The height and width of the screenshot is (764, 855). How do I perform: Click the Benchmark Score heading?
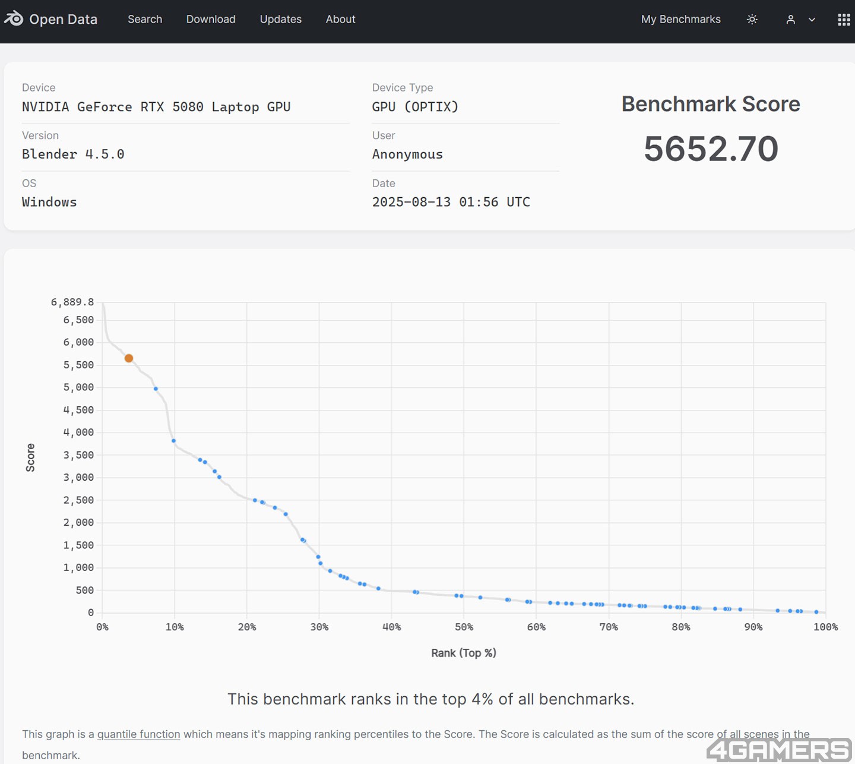(x=711, y=104)
